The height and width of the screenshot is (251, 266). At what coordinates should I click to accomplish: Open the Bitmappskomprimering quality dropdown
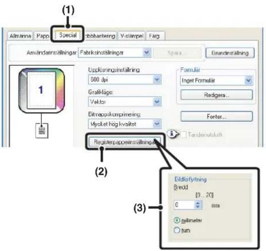pos(125,124)
